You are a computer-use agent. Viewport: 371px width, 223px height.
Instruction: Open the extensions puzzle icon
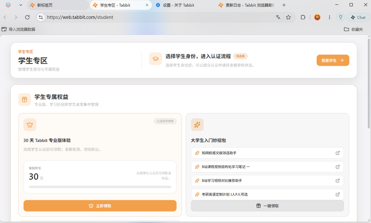coord(303,17)
